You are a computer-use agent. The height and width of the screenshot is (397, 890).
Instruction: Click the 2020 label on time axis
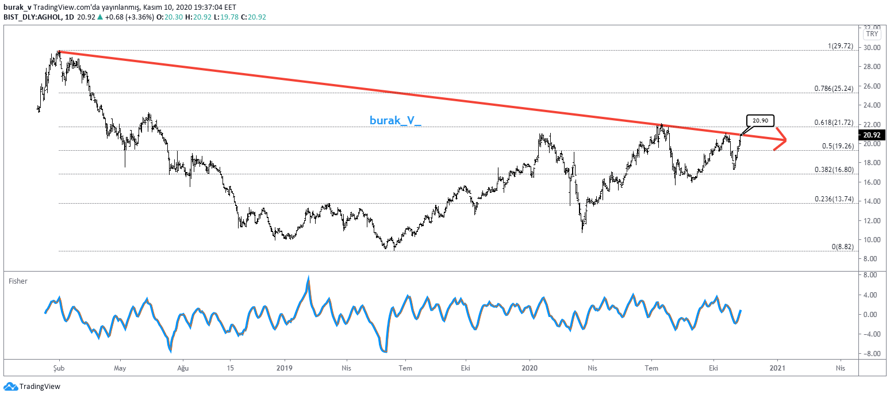click(530, 367)
